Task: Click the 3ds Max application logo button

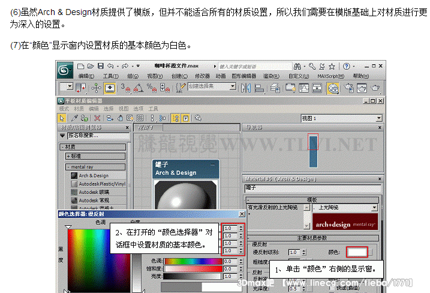Action: coord(65,70)
